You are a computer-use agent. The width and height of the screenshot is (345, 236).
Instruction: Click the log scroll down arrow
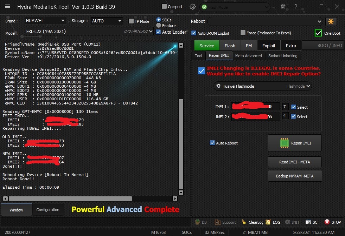click(x=181, y=193)
